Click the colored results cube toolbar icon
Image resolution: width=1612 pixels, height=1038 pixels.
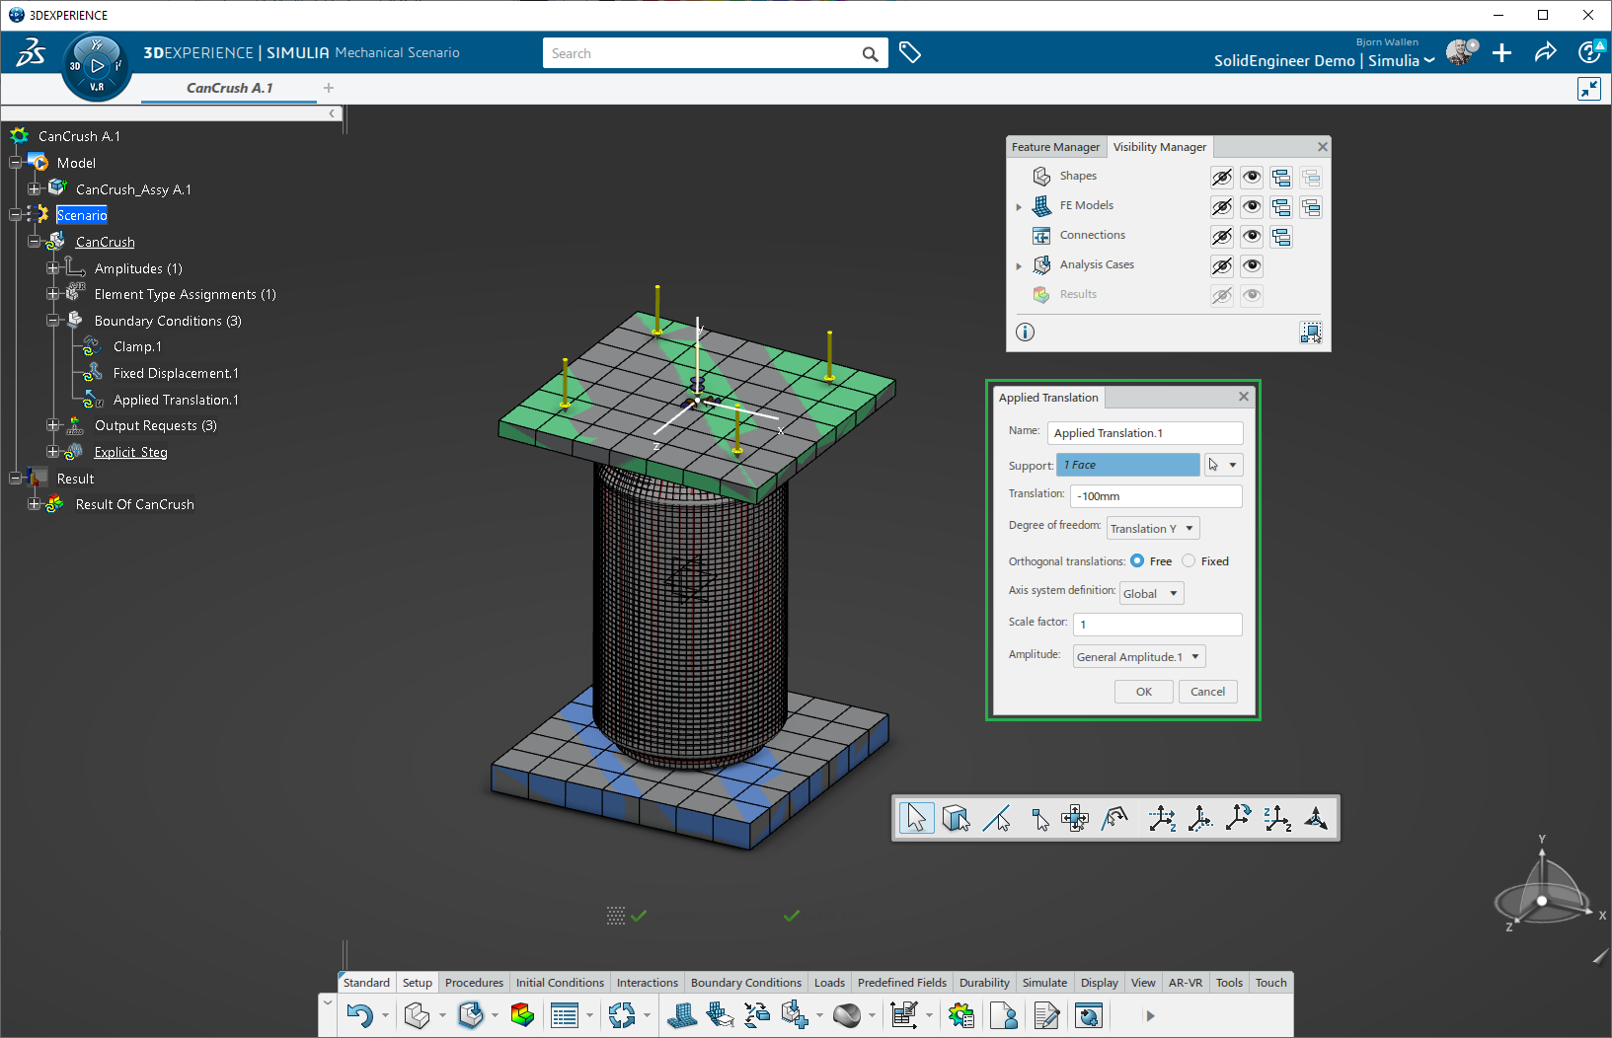pyautogui.click(x=522, y=1015)
